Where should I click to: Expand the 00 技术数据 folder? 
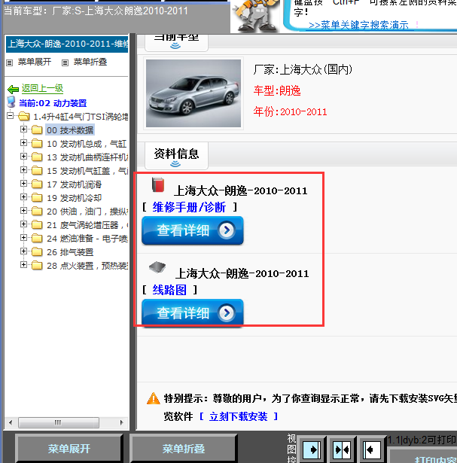[x=23, y=129]
